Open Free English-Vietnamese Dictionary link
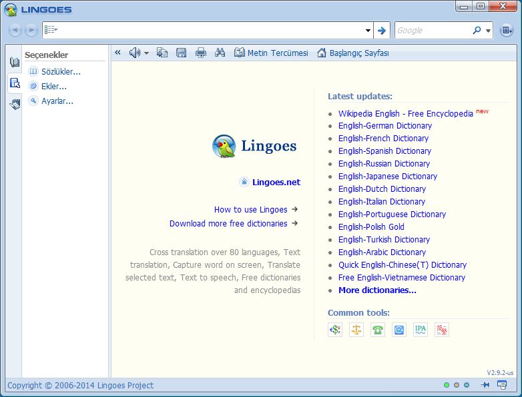This screenshot has width=522, height=397. click(x=402, y=277)
